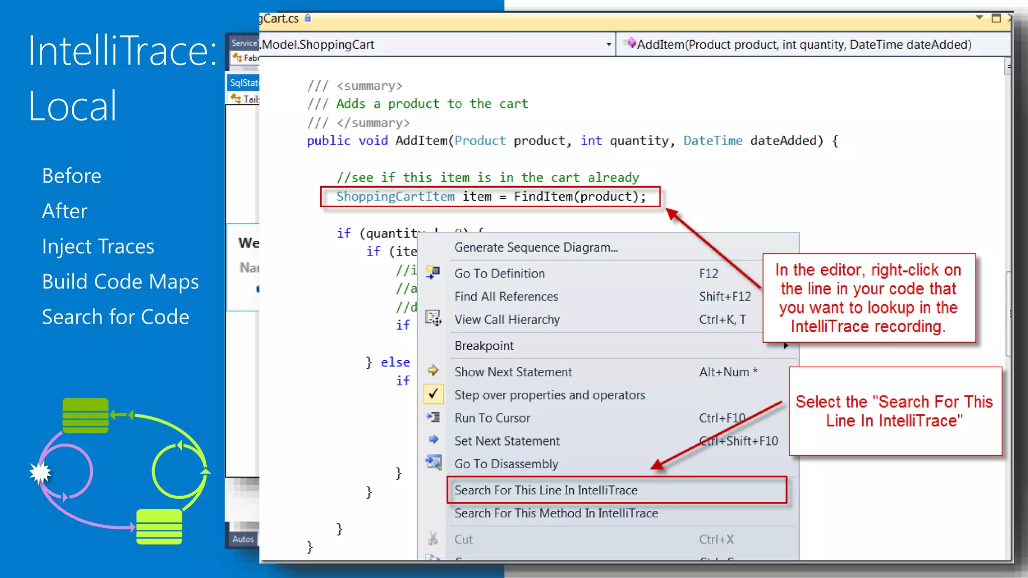Switch to the Cart.cs editor tab
1028x578 pixels.
point(280,19)
